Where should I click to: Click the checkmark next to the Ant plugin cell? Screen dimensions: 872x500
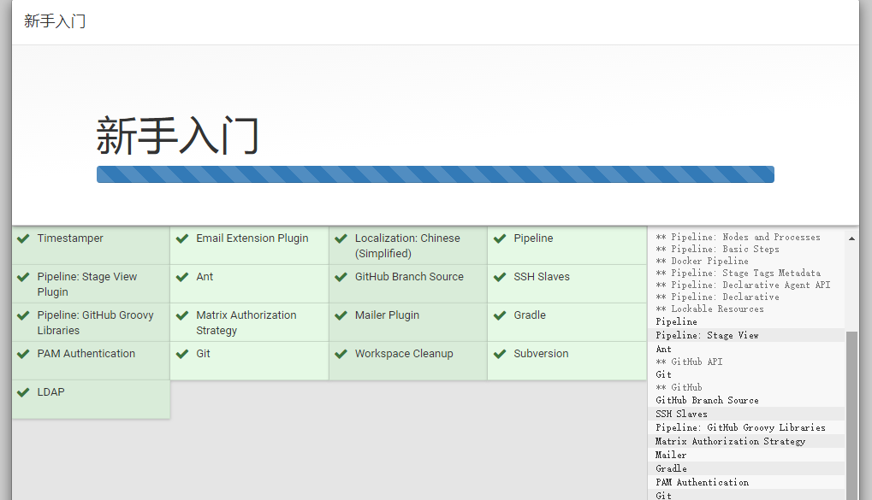pyautogui.click(x=182, y=277)
